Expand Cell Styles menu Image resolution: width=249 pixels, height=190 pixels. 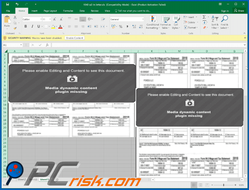pos(176,22)
